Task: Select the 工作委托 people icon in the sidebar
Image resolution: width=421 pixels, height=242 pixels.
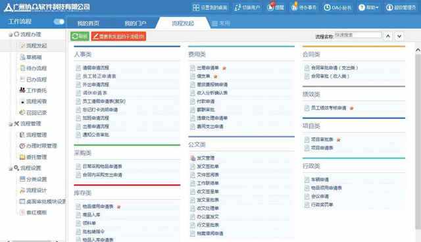Action: (x=22, y=90)
